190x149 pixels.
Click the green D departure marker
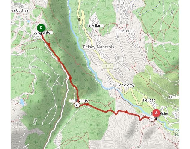[41, 28]
